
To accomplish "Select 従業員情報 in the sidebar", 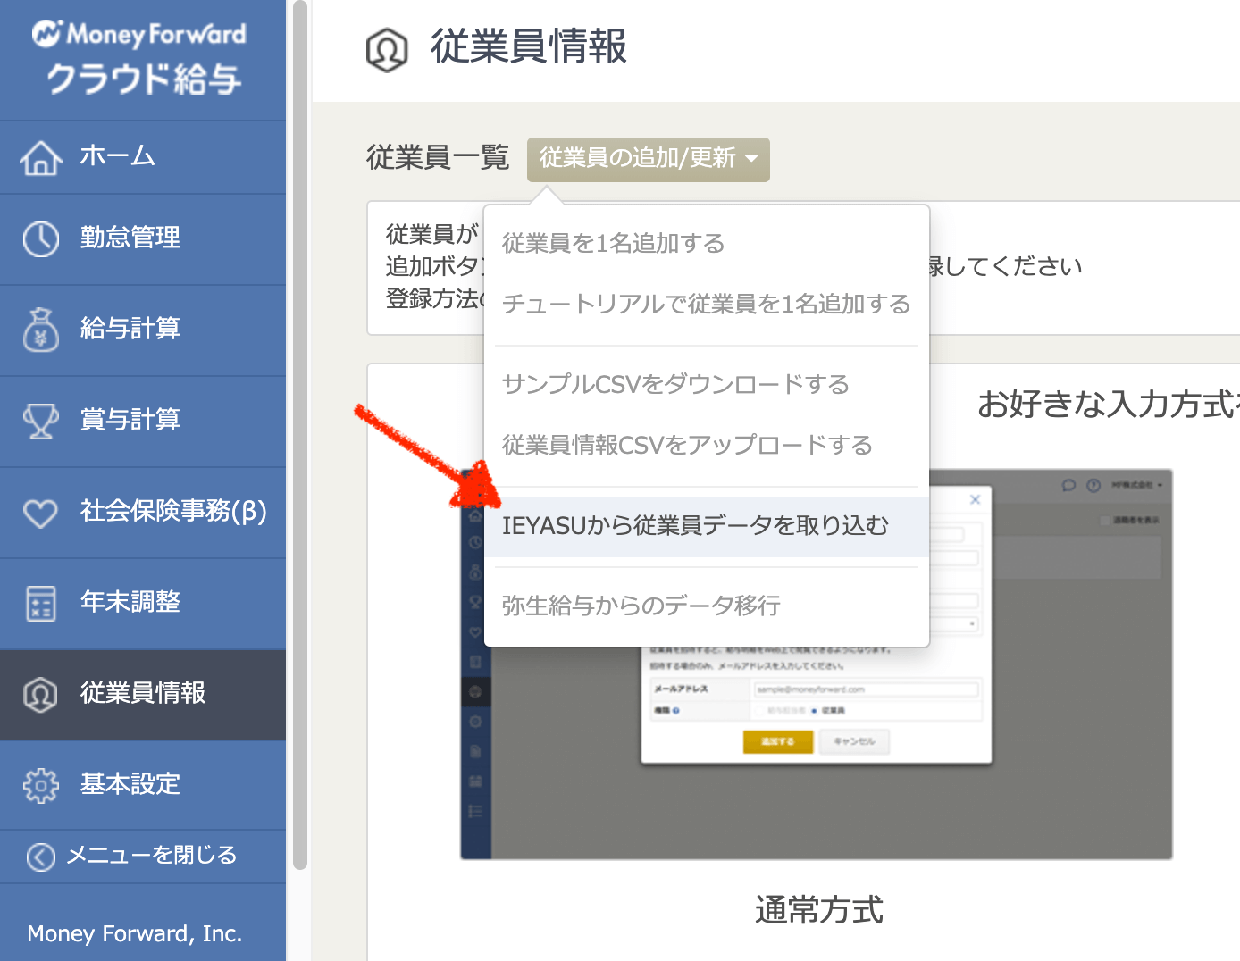I will 143,694.
